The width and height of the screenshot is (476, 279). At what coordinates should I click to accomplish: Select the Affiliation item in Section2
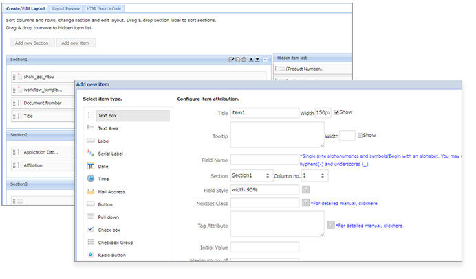43,165
